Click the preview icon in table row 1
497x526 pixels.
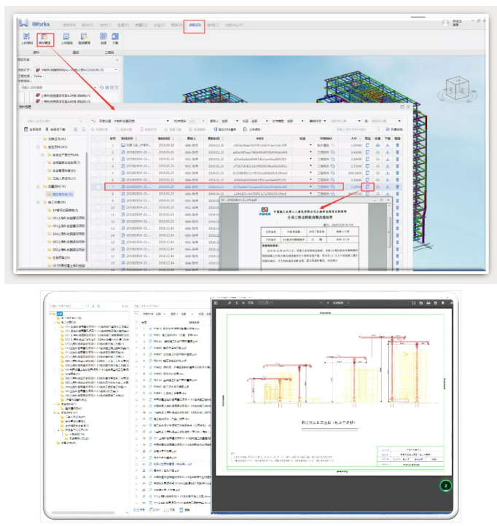click(x=367, y=145)
